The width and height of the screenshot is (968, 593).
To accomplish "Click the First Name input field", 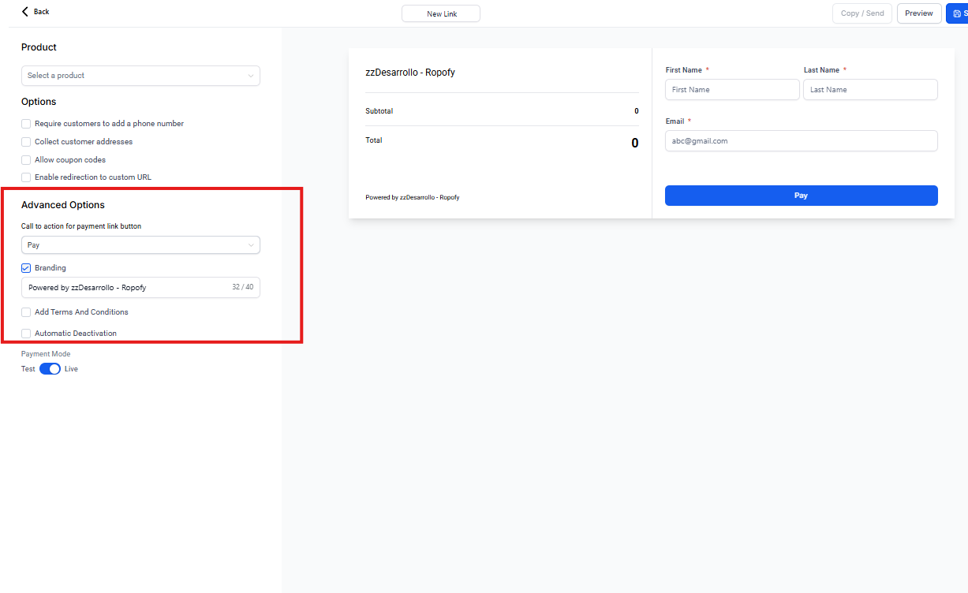I will pyautogui.click(x=732, y=90).
